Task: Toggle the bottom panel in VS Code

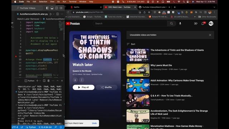Action: (52, 8)
